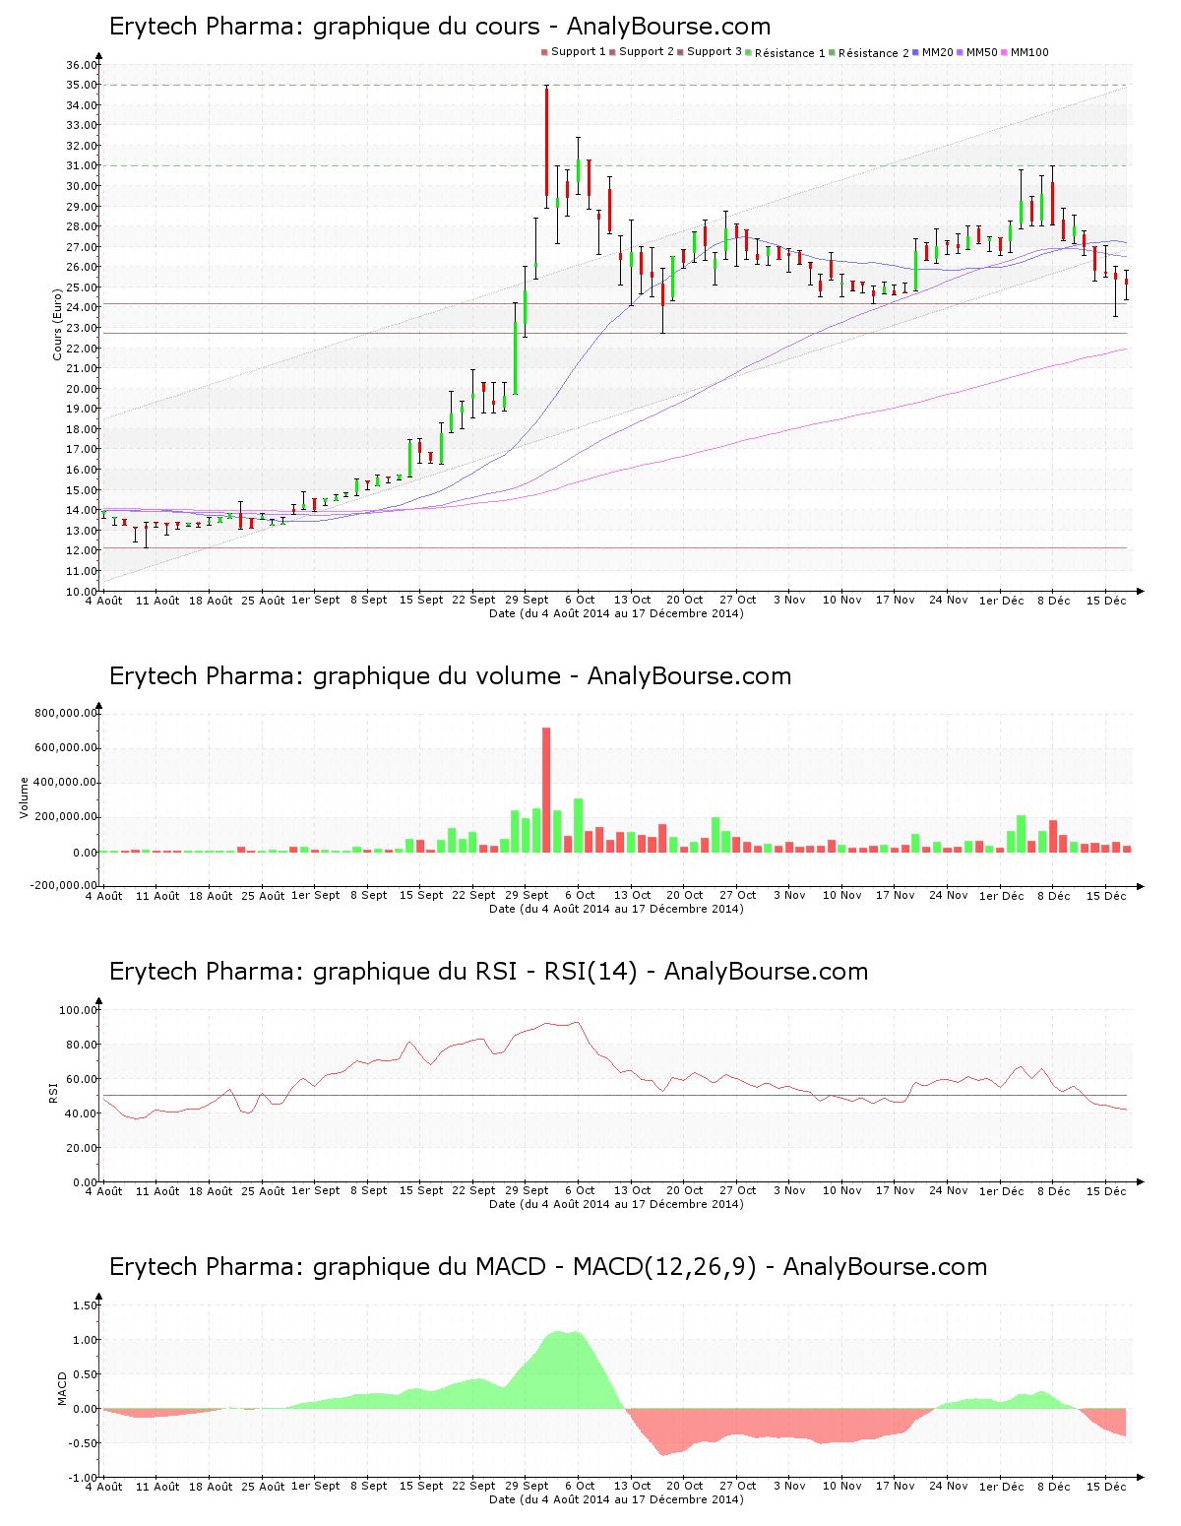
Task: Click the 12.00 tick on the price axis
Action: pyautogui.click(x=82, y=550)
